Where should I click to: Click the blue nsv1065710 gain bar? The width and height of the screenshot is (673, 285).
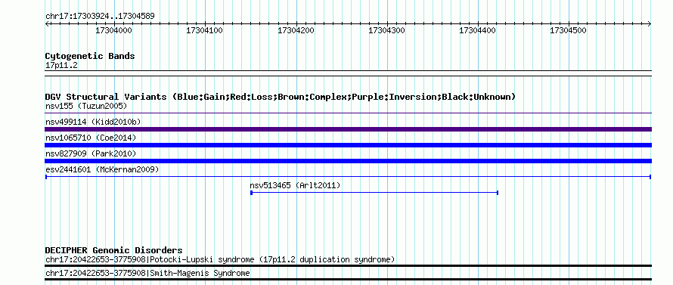tap(349, 145)
